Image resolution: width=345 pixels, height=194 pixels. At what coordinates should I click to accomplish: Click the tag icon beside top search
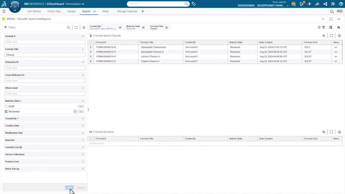194,4
